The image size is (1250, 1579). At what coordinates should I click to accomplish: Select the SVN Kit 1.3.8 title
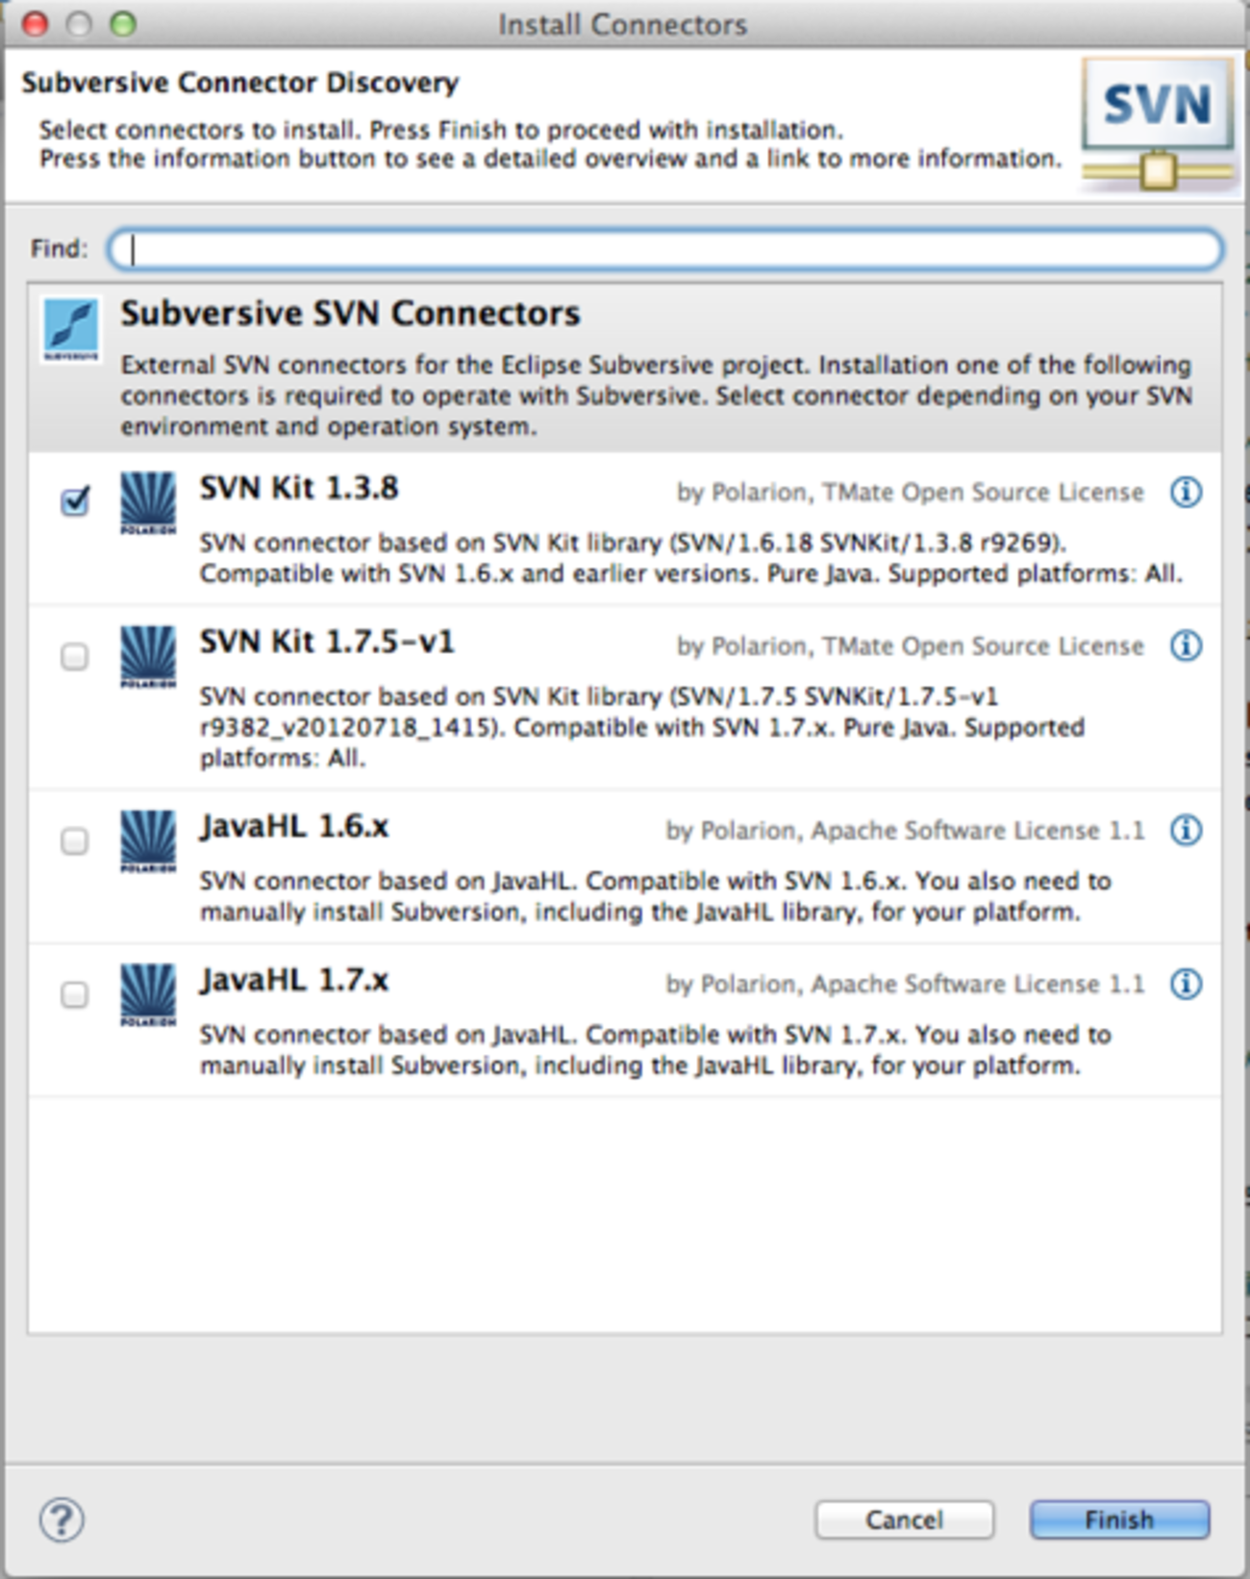(x=299, y=489)
